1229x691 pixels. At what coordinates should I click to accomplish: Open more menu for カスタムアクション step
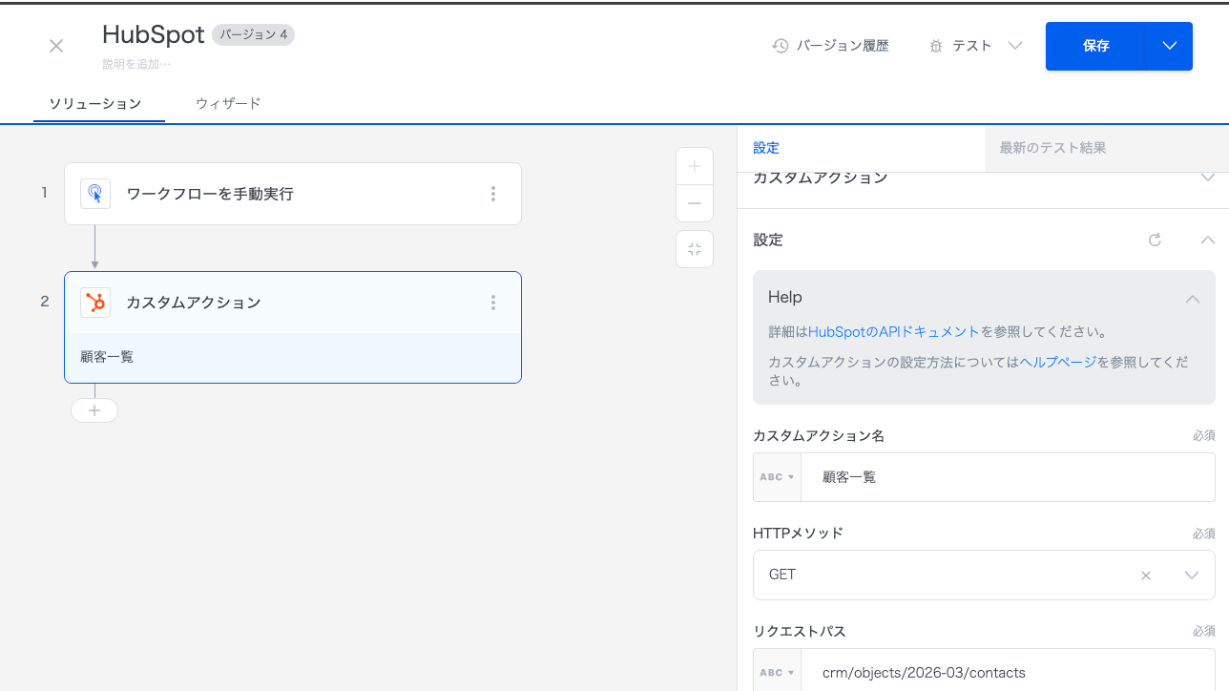pyautogui.click(x=493, y=303)
